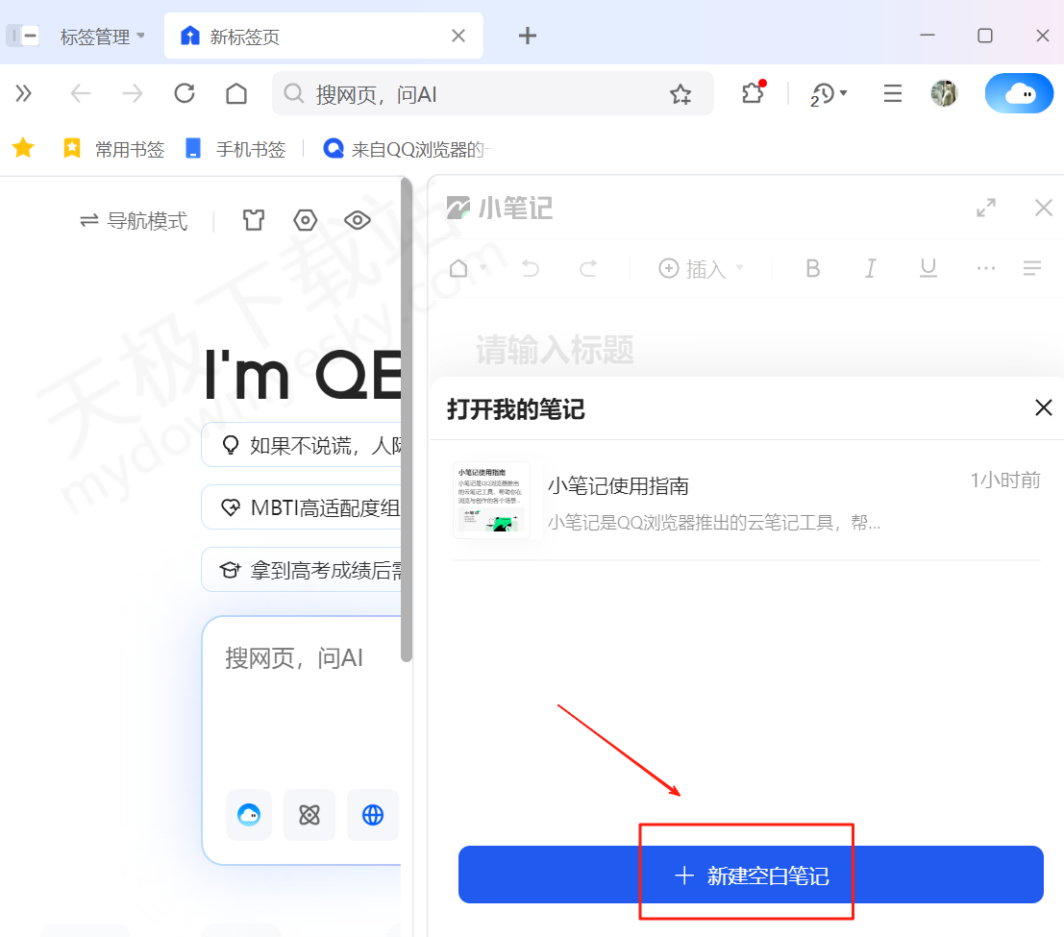Viewport: 1064px width, 937px height.
Task: Toggle the vertical tab sidebar icon
Action: (x=23, y=36)
